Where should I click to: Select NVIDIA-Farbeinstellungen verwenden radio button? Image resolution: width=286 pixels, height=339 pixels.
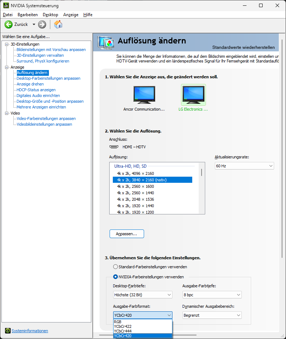(116, 277)
